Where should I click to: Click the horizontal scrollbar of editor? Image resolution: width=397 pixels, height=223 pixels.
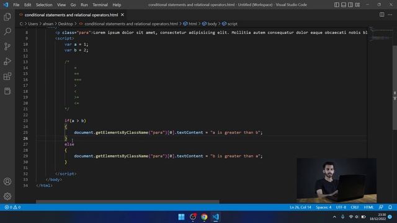pos(127,202)
